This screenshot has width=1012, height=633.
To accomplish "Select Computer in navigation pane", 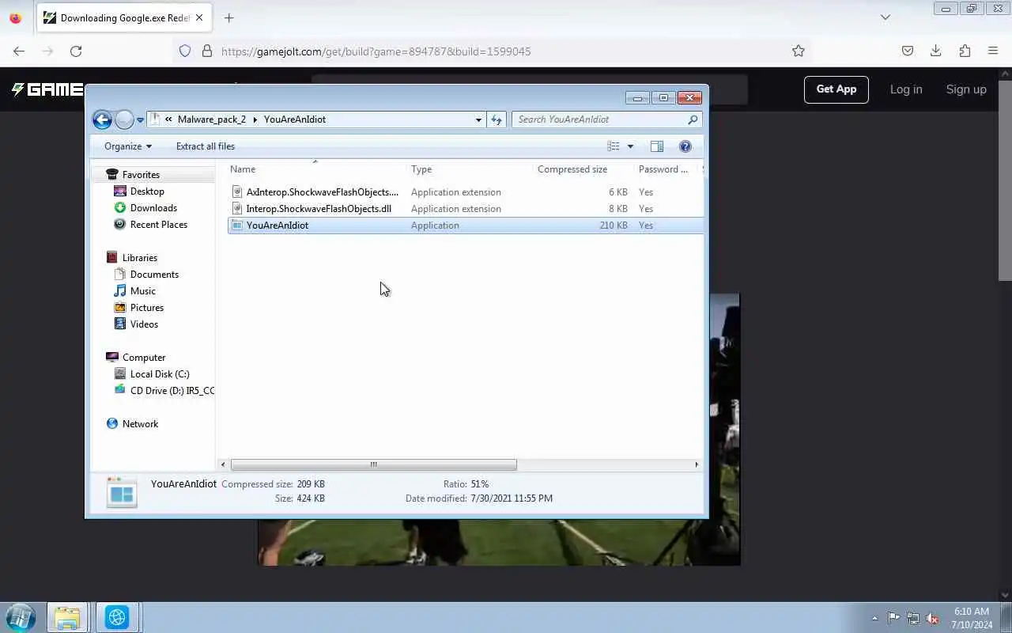I will pos(144,358).
